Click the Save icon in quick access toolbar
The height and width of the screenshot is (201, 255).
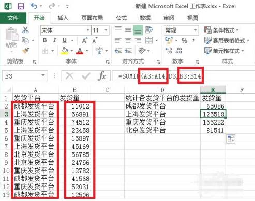[x=21, y=6]
